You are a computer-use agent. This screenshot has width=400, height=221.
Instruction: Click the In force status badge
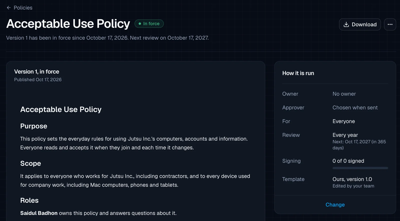[149, 24]
